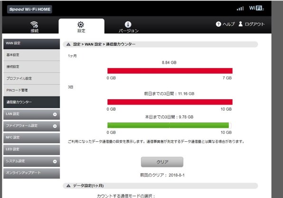283x198 pixels.
Task: Expand the LAN 設定 section arrow
Action: pyautogui.click(x=55, y=114)
